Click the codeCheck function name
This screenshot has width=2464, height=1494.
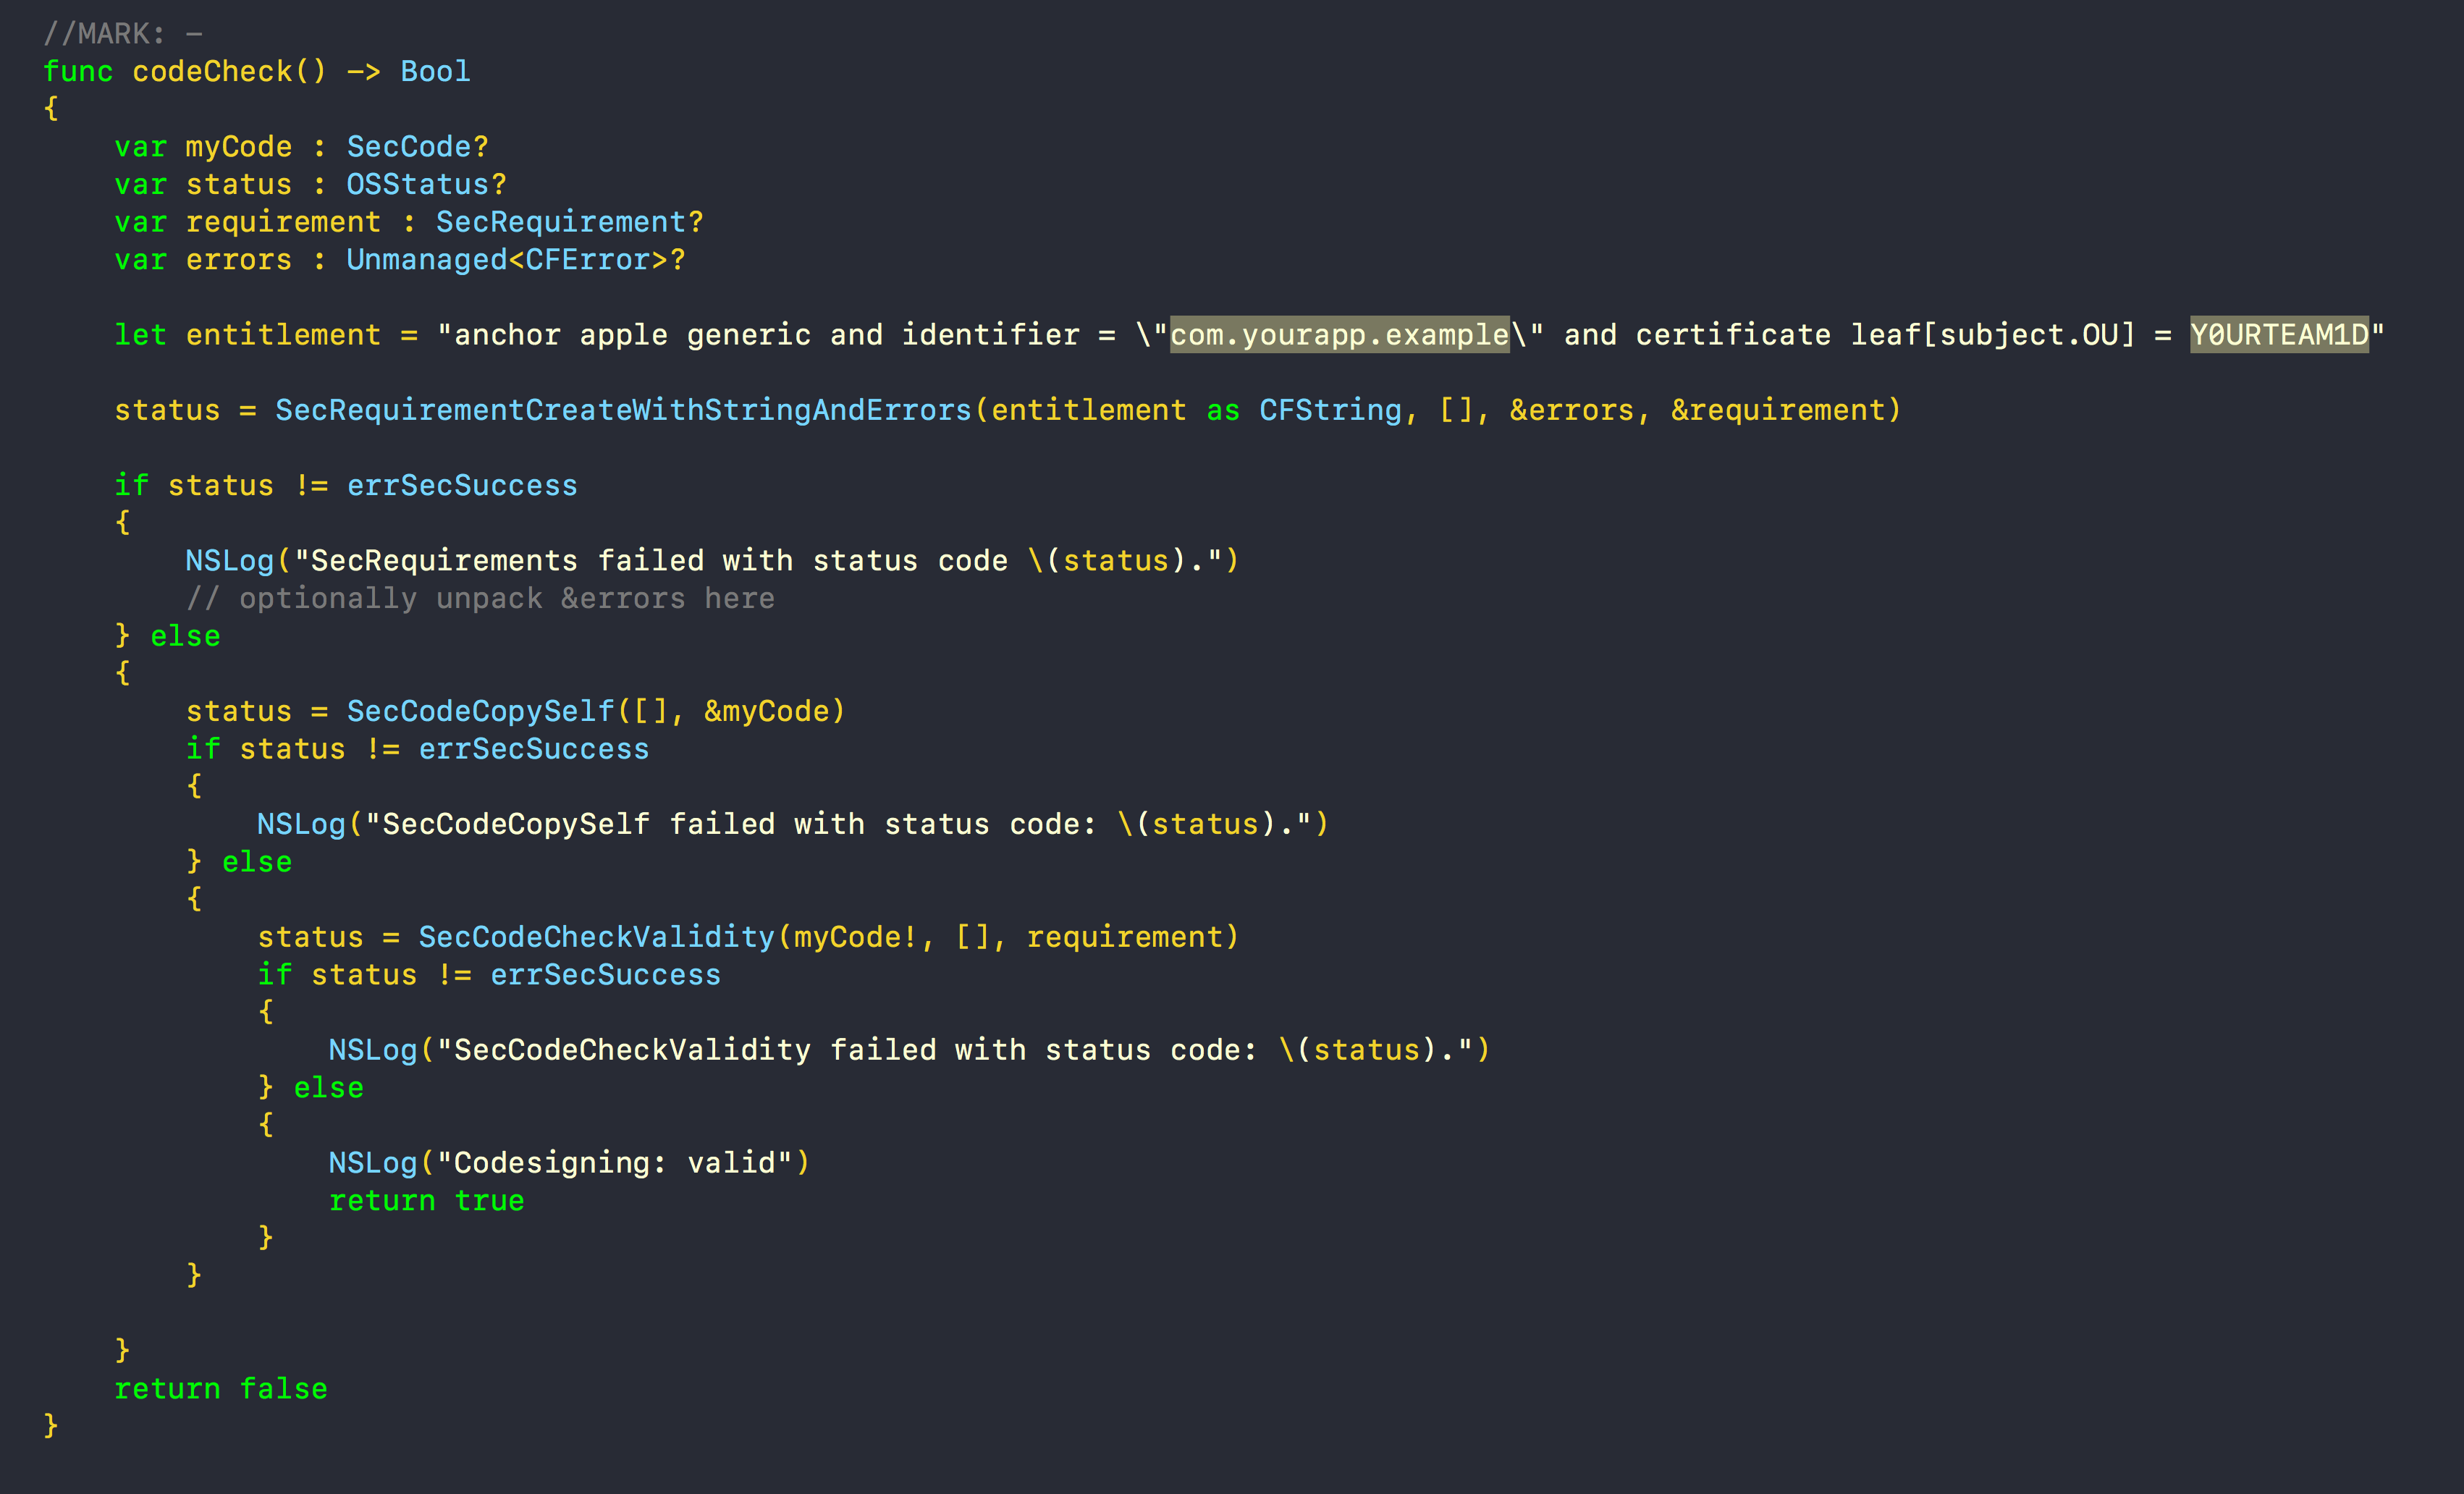coord(212,70)
